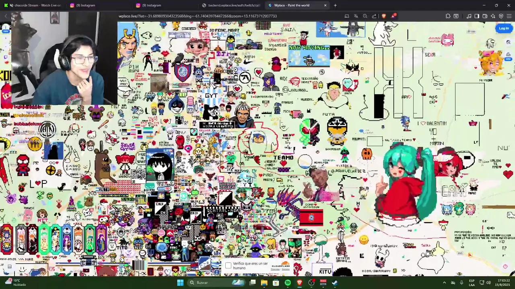Open Microsoft Store from the taskbar
Image resolution: width=515 pixels, height=289 pixels.
coord(276,283)
